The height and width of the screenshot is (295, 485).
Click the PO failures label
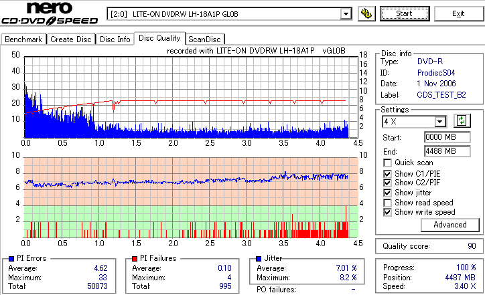(x=276, y=290)
